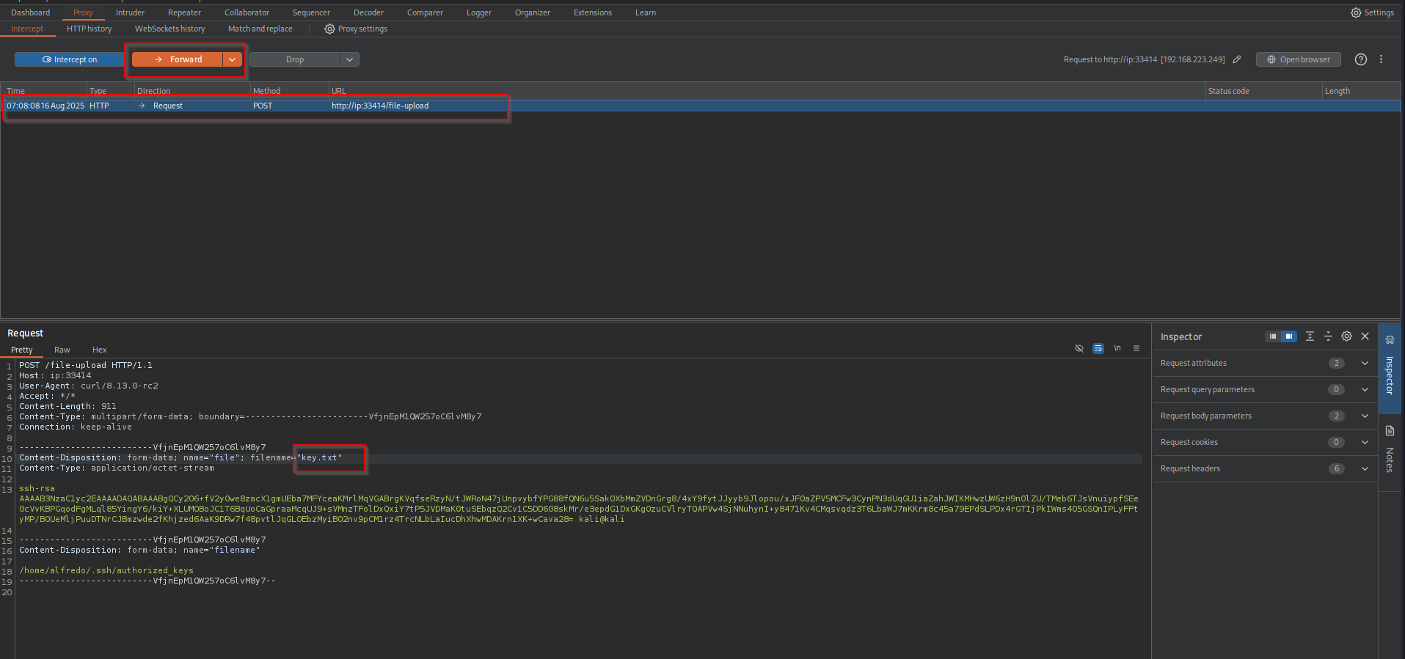Sort intercept table by the URL column
This screenshot has height=659, width=1405.
click(x=767, y=91)
